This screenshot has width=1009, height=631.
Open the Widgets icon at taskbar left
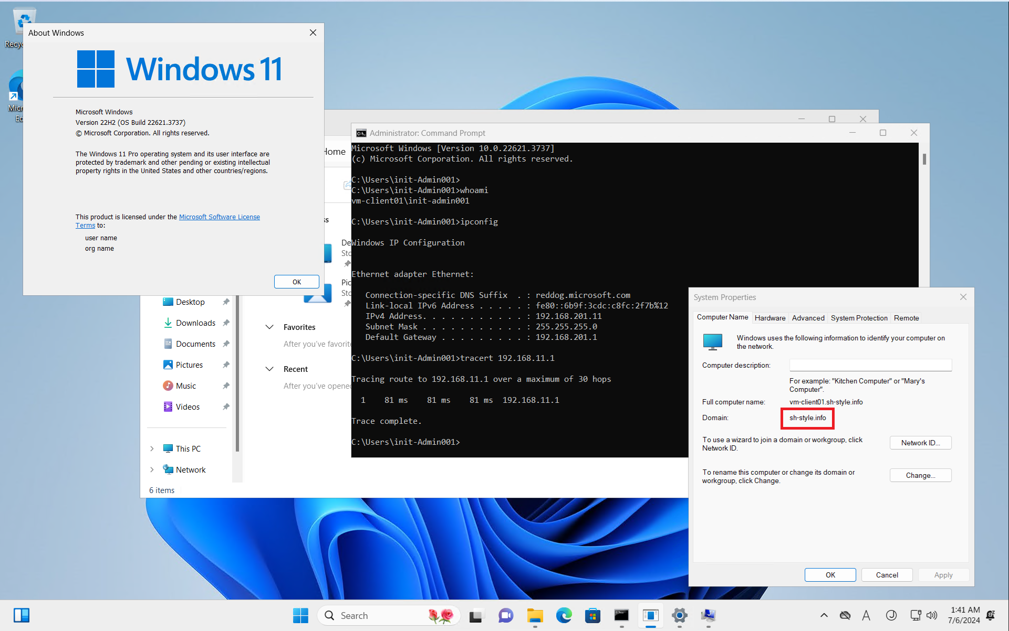click(x=22, y=615)
